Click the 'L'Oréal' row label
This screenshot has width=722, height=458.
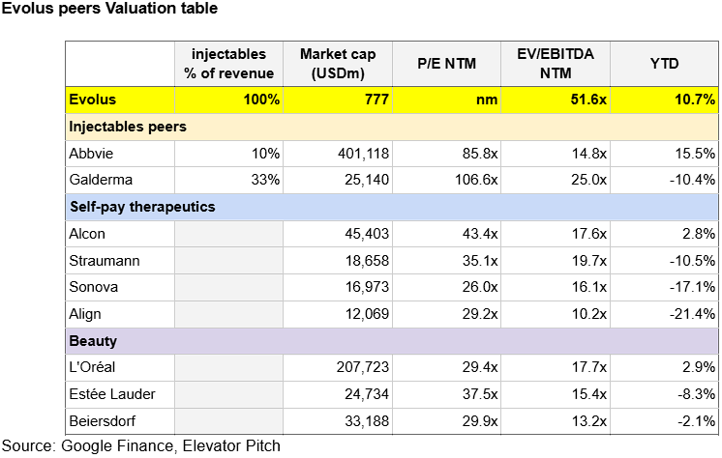[92, 367]
